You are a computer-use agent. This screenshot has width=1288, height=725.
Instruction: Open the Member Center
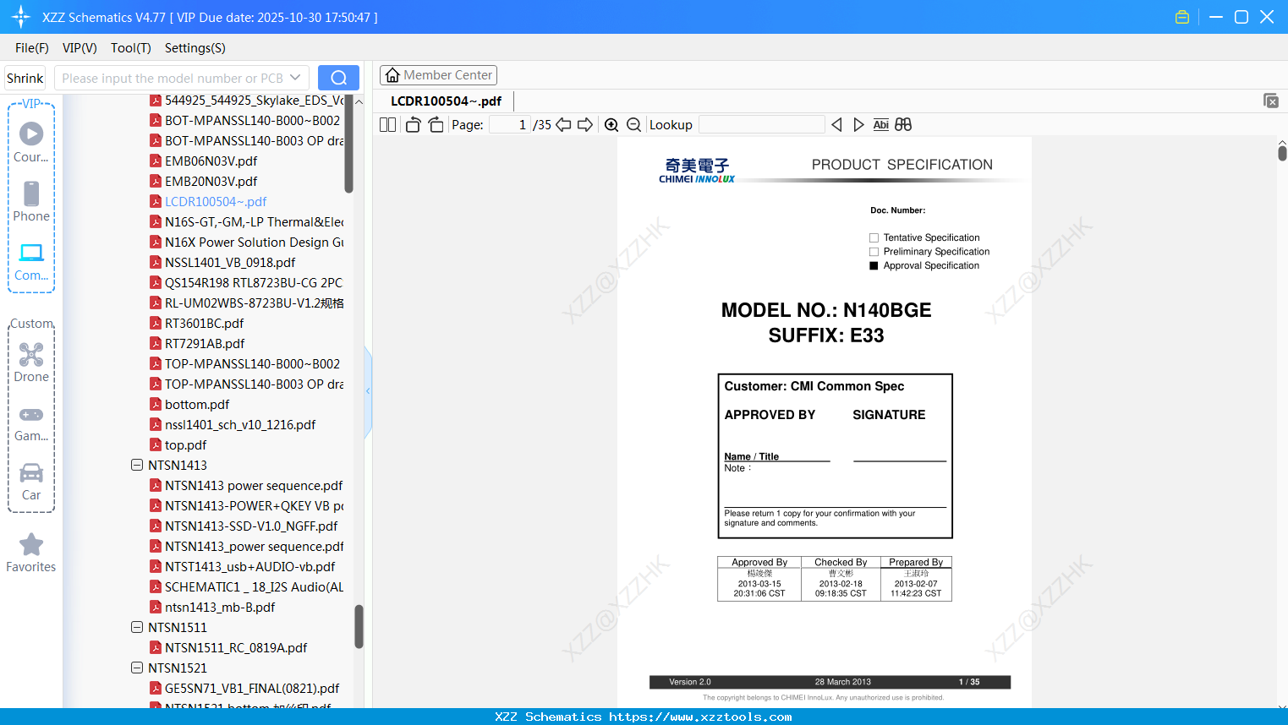[438, 75]
